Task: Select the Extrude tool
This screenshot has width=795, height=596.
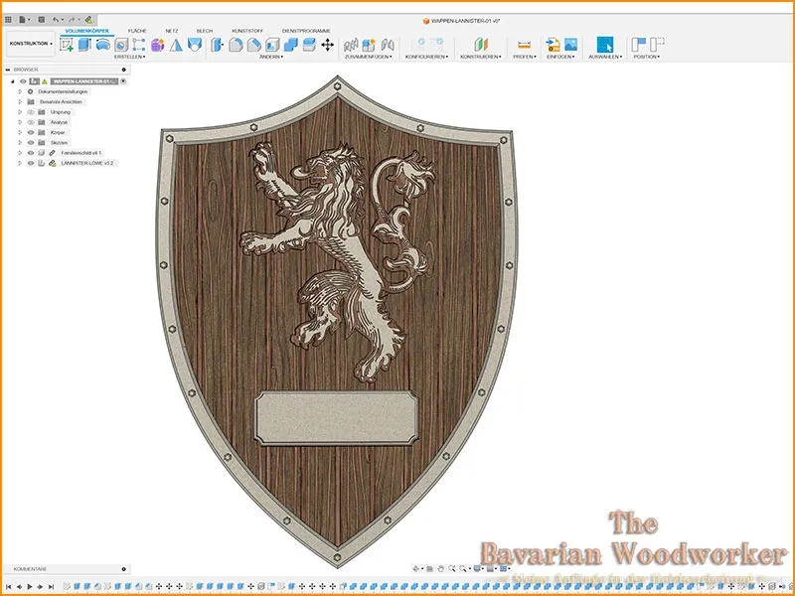Action: pyautogui.click(x=84, y=45)
